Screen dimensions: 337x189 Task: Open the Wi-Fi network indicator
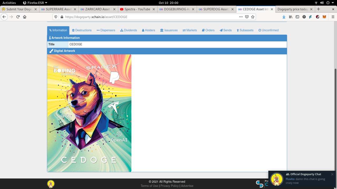point(316,3)
